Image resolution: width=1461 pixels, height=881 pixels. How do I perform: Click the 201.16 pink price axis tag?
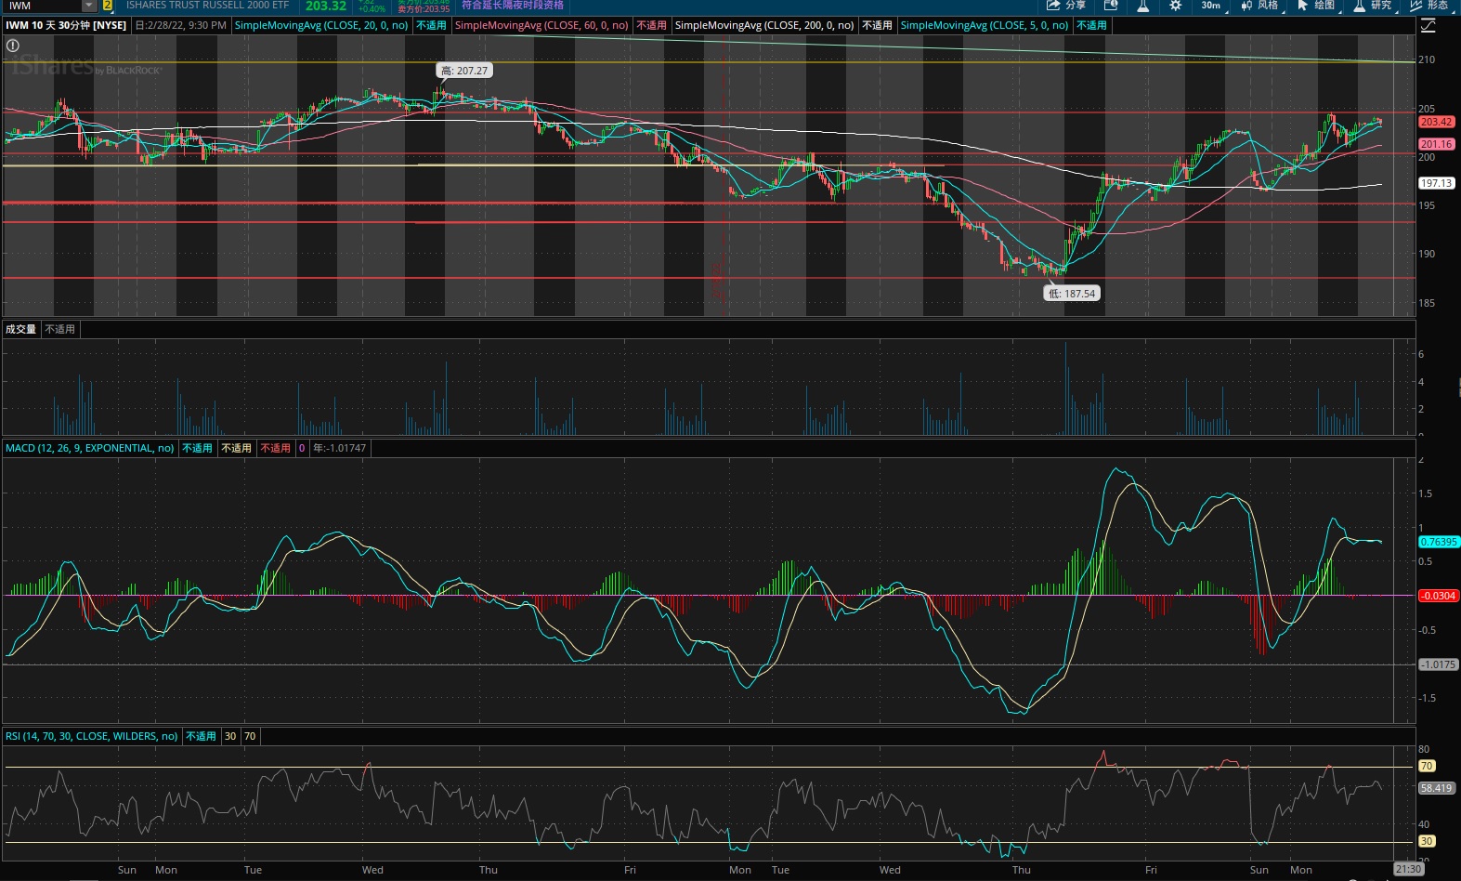point(1436,144)
